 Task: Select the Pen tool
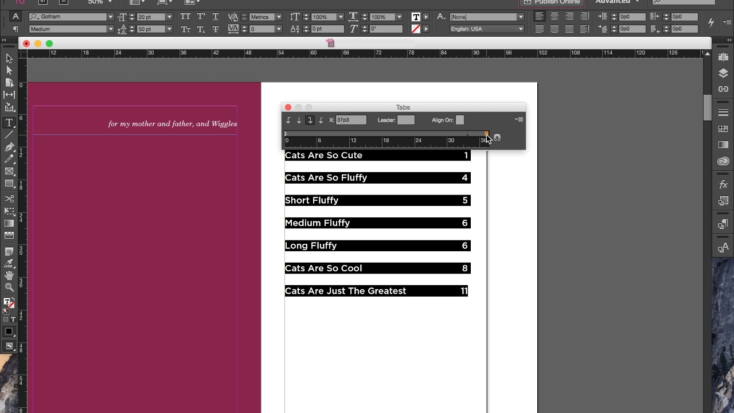point(9,147)
